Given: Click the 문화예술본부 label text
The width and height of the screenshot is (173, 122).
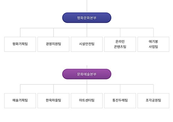Looking at the screenshot, I should (87, 74).
